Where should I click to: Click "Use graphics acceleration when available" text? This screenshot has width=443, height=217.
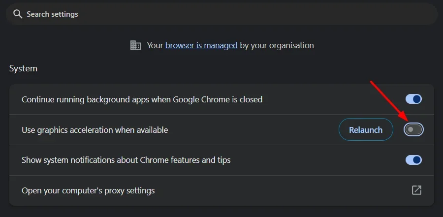pos(95,130)
